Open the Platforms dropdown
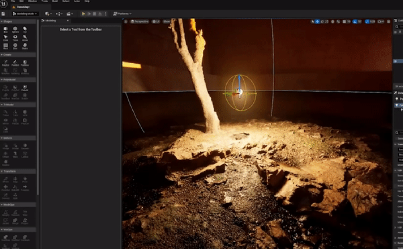403x249 pixels. click(122, 14)
